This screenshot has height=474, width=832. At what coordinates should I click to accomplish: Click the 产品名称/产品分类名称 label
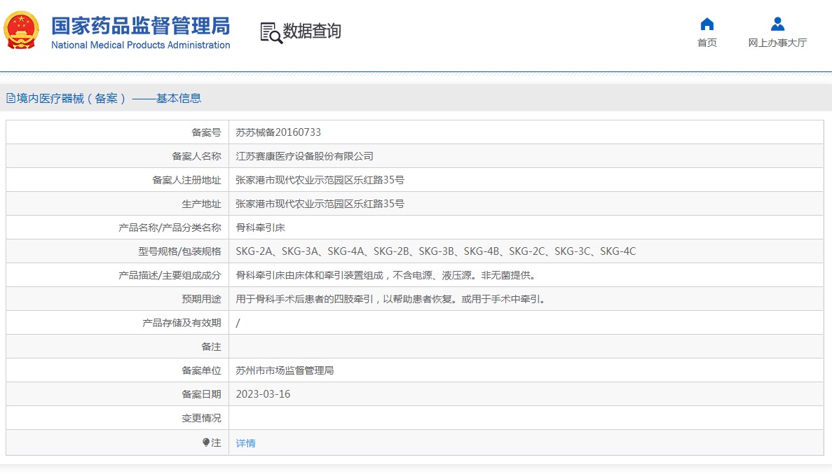(x=170, y=228)
